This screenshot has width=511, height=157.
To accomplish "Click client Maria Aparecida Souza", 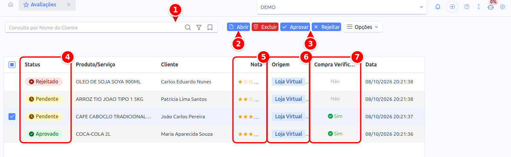I will [187, 134].
